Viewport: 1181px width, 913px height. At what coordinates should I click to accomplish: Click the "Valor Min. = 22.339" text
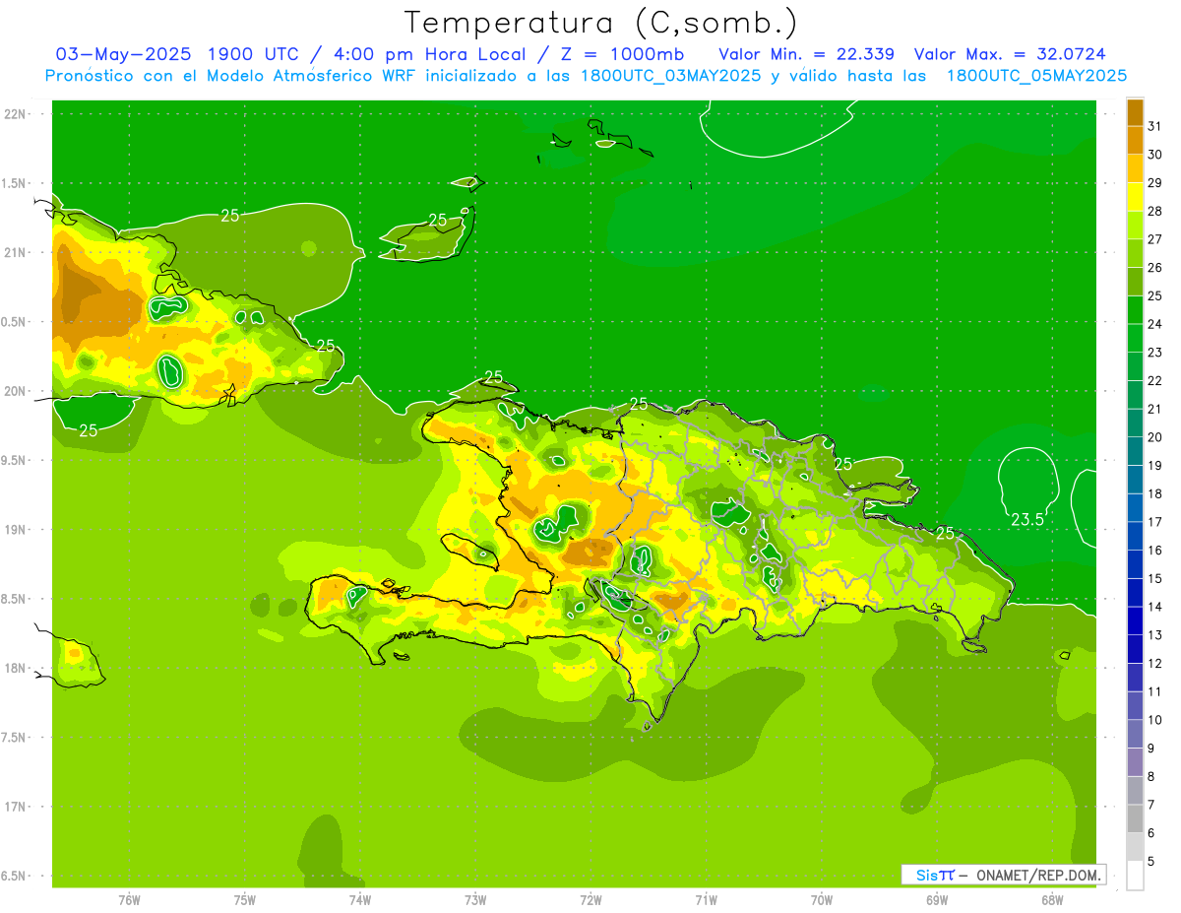coord(806,54)
